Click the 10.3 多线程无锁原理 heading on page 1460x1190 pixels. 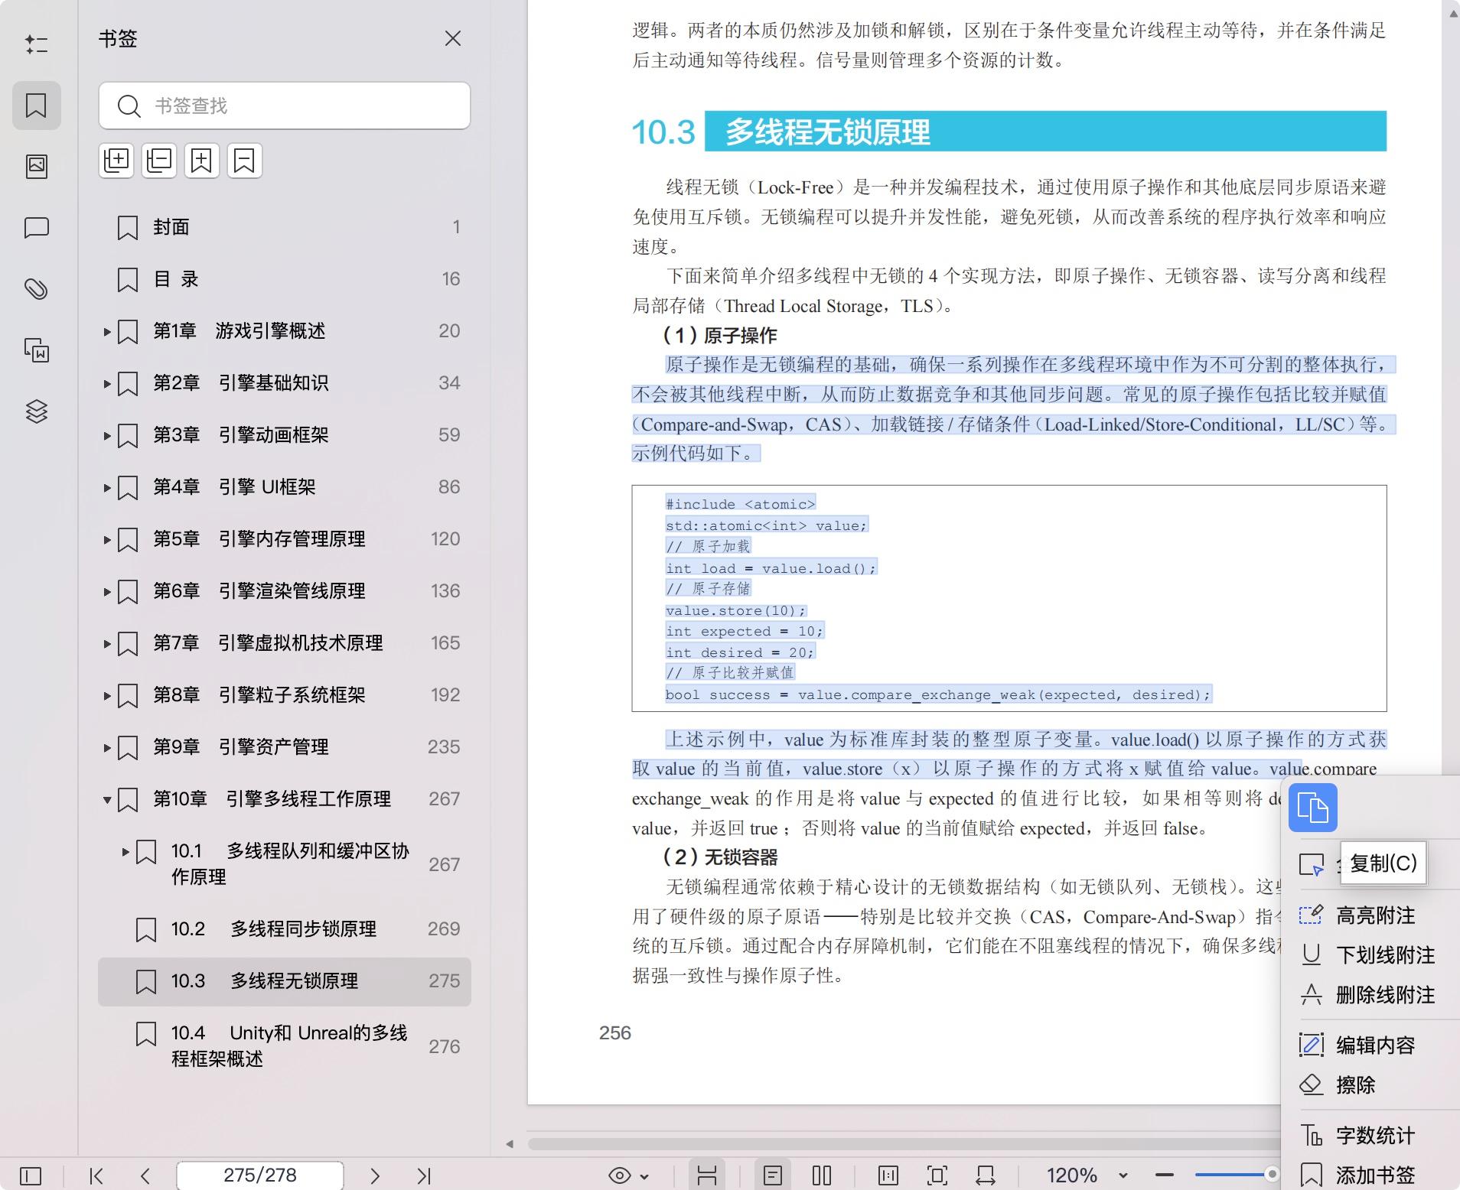pyautogui.click(x=1009, y=132)
